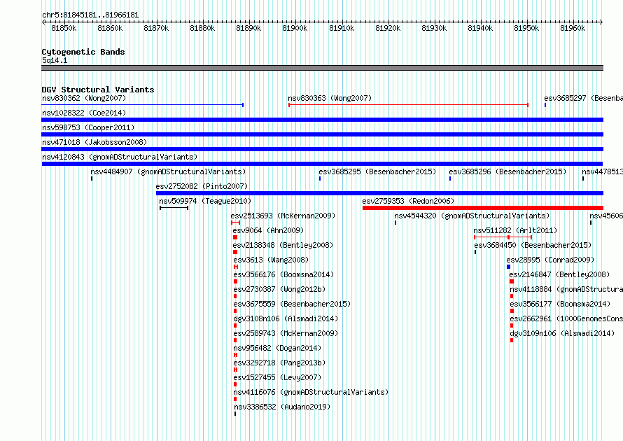Screen dimensions: 623x441
Task: Click the nsv4484907 gnomAD variant label
Action: click(x=168, y=171)
